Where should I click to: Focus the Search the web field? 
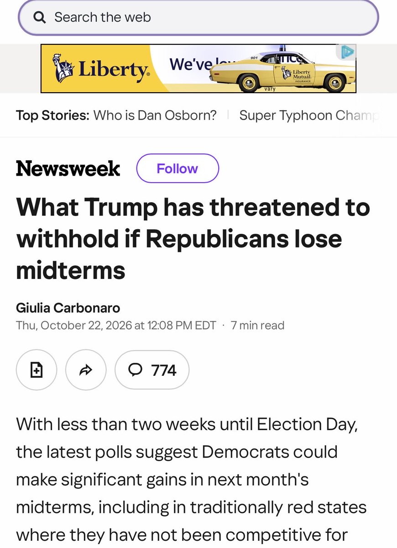coord(198,17)
